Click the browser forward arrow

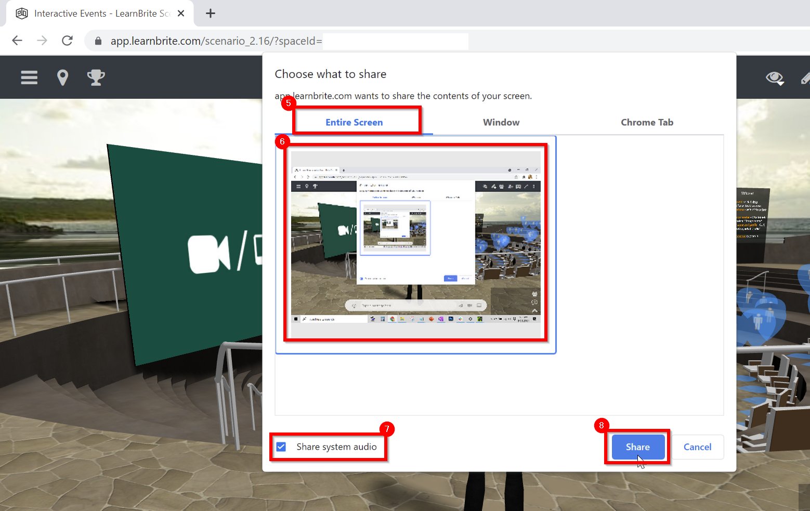click(x=42, y=41)
